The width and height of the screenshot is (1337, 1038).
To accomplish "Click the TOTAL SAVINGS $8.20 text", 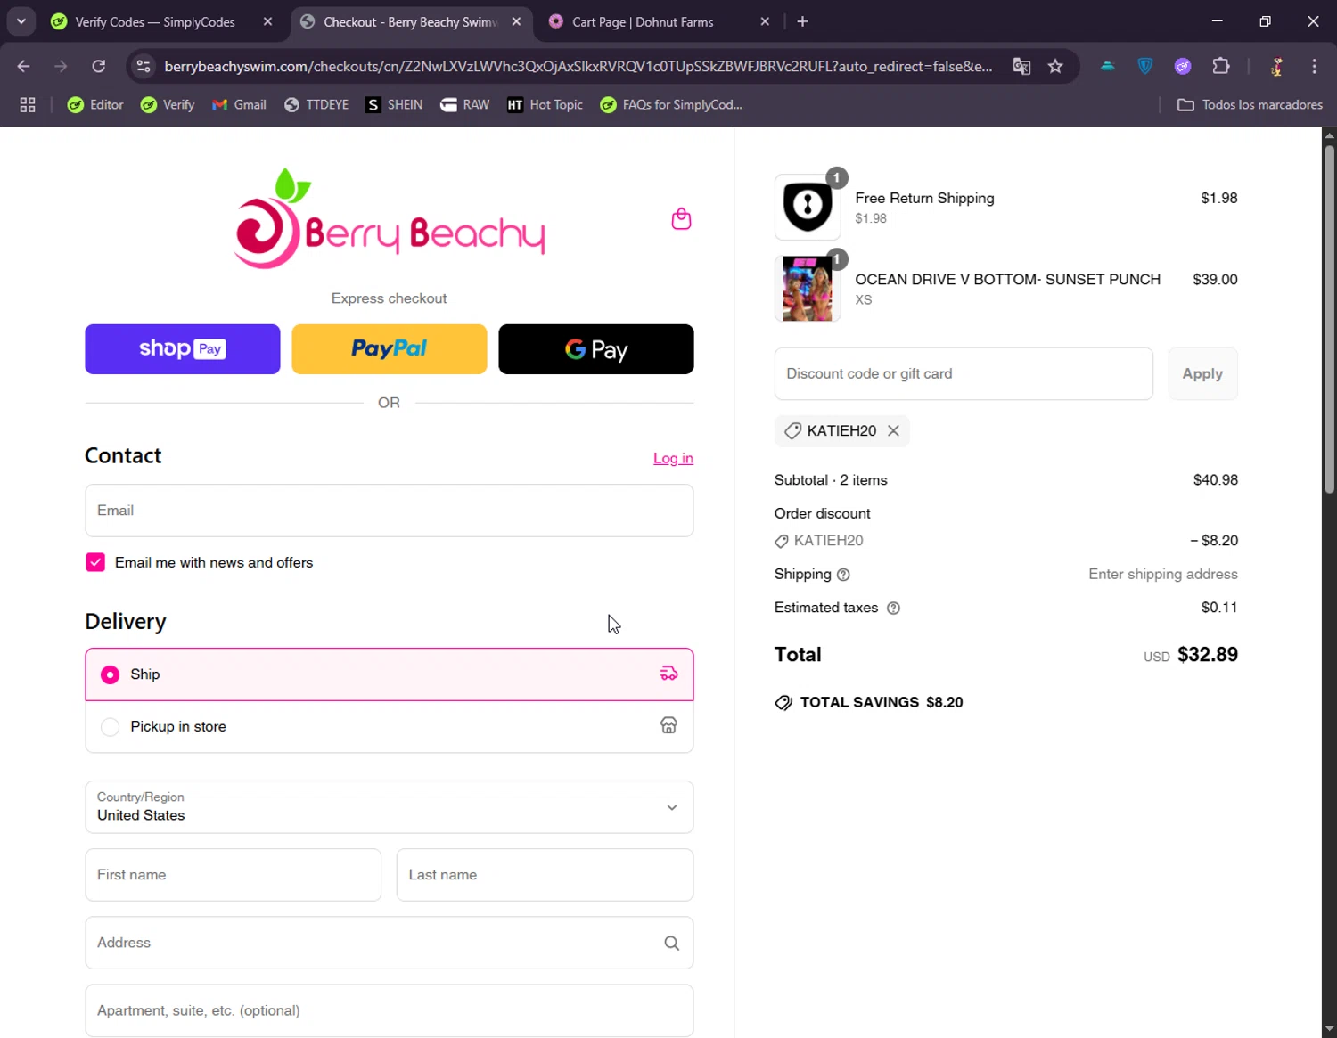I will 881,702.
